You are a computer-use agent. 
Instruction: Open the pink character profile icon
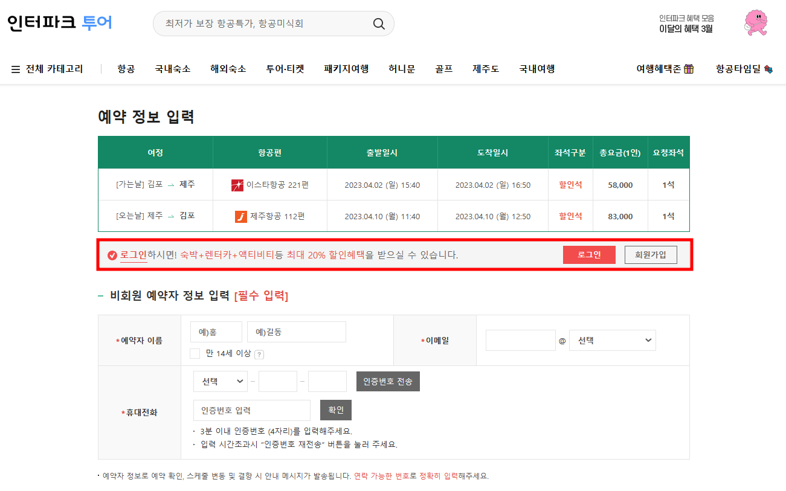point(755,22)
